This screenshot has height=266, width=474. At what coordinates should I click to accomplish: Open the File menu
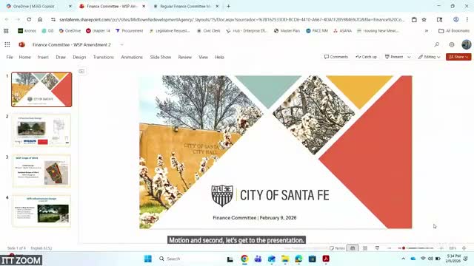point(10,57)
